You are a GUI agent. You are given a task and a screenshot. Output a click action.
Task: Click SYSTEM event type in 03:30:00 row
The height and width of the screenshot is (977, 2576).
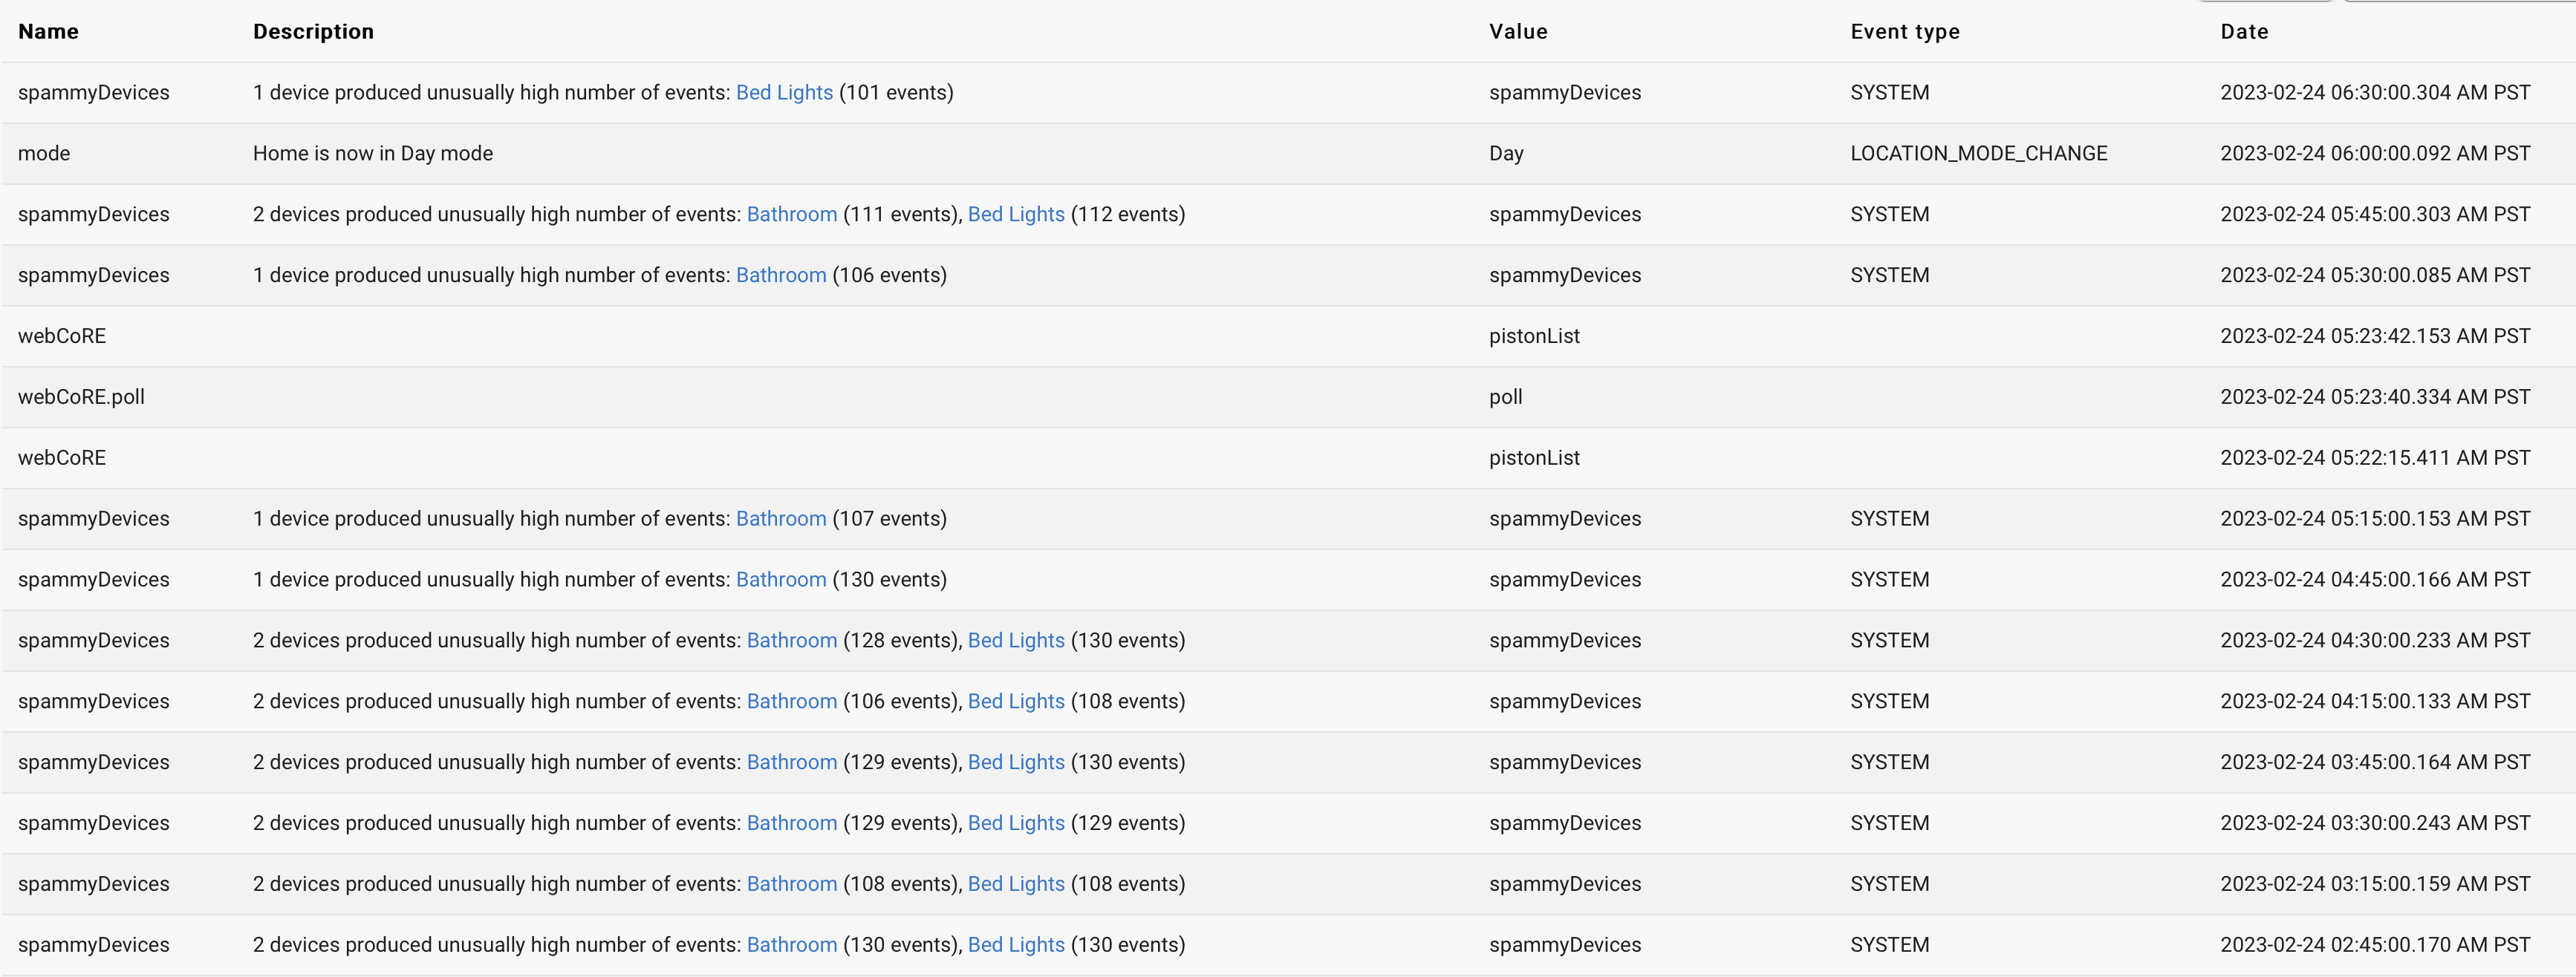click(x=1890, y=824)
